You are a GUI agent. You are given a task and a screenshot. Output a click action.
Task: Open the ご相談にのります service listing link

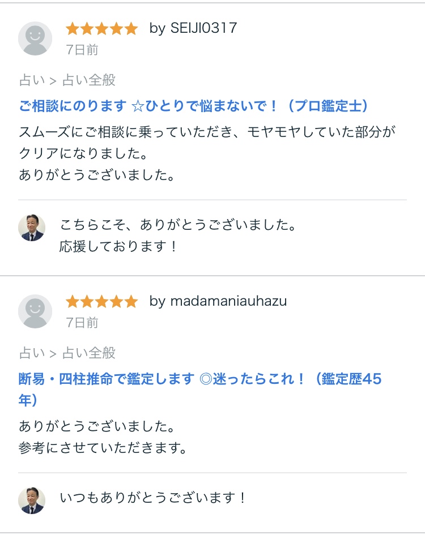194,106
